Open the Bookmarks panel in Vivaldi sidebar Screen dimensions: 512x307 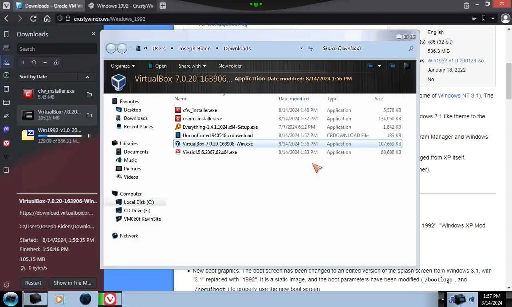6,34
